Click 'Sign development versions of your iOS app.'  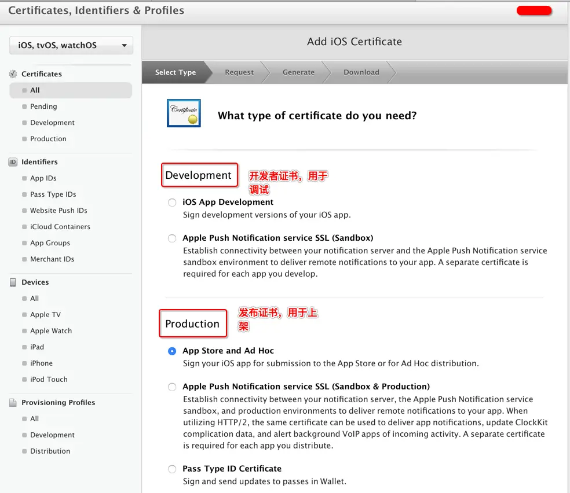(x=267, y=215)
